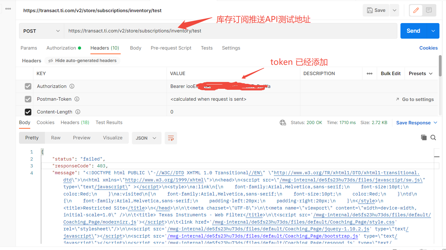Click the "status": "failed" line

pyautogui.click(x=79, y=159)
